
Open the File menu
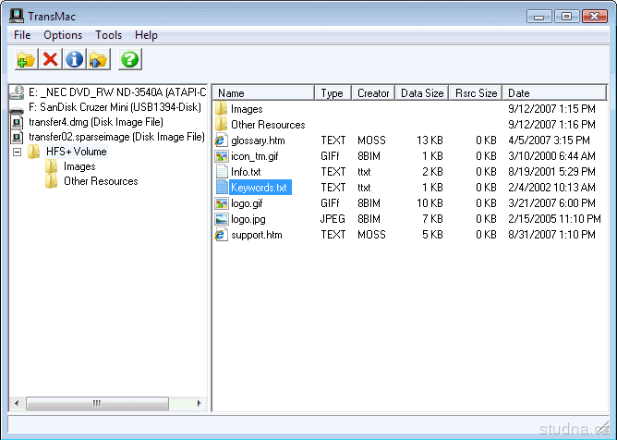pos(22,35)
